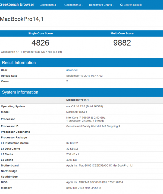
Task: Click the L1 Data Cache value 32 KB x 2
Action: (72, 149)
